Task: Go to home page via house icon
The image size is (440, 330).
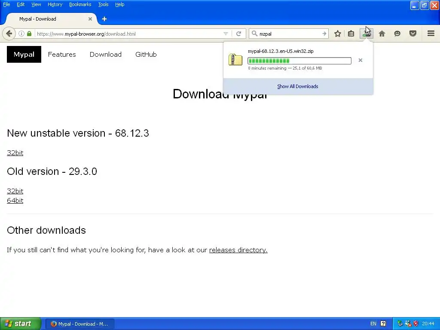Action: point(382,34)
